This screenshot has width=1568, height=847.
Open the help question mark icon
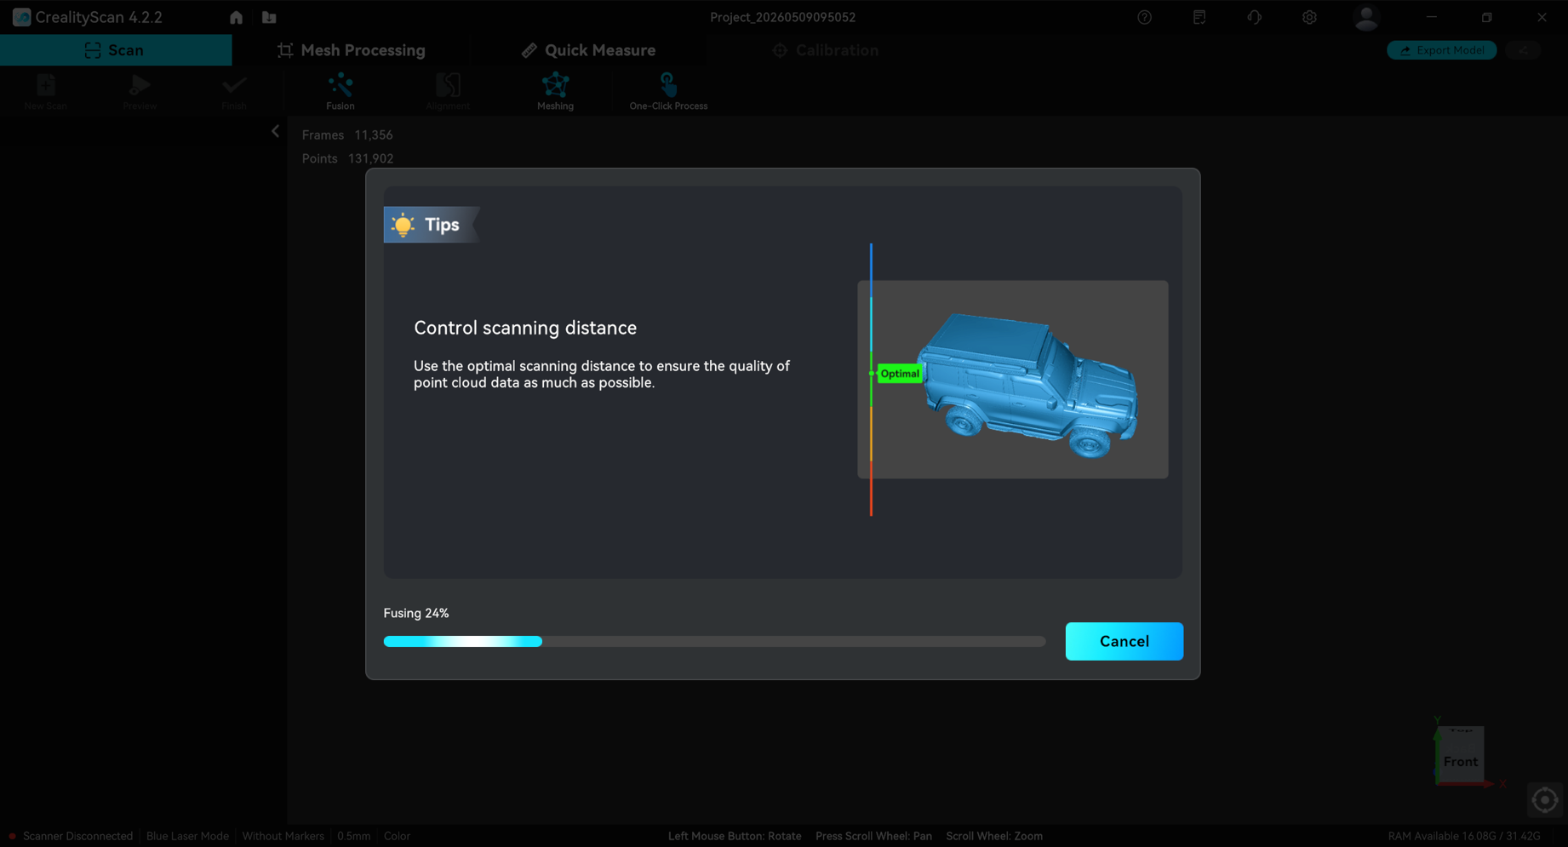coord(1144,17)
